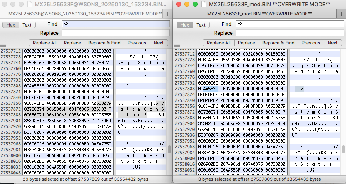Click the Replace button in the left window
Viewport: 346px width, 184px height.
coord(72,43)
